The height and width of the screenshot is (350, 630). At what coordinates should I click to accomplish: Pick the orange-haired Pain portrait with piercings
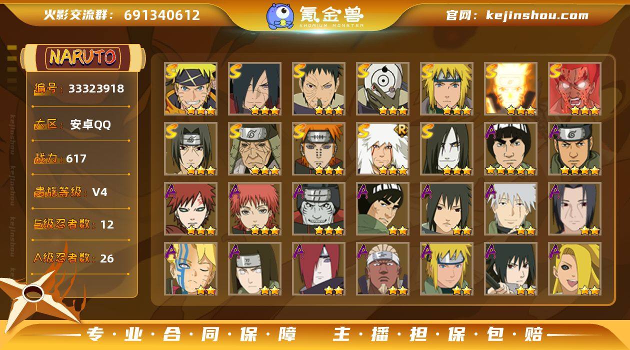(318, 149)
